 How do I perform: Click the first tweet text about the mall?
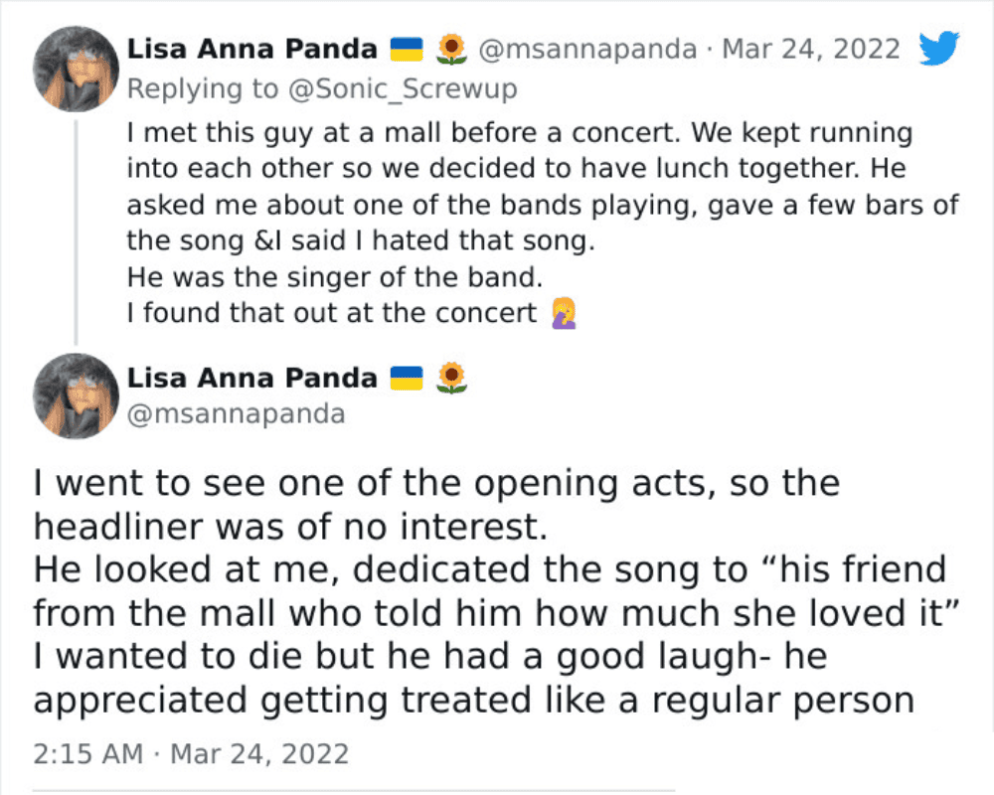point(542,223)
